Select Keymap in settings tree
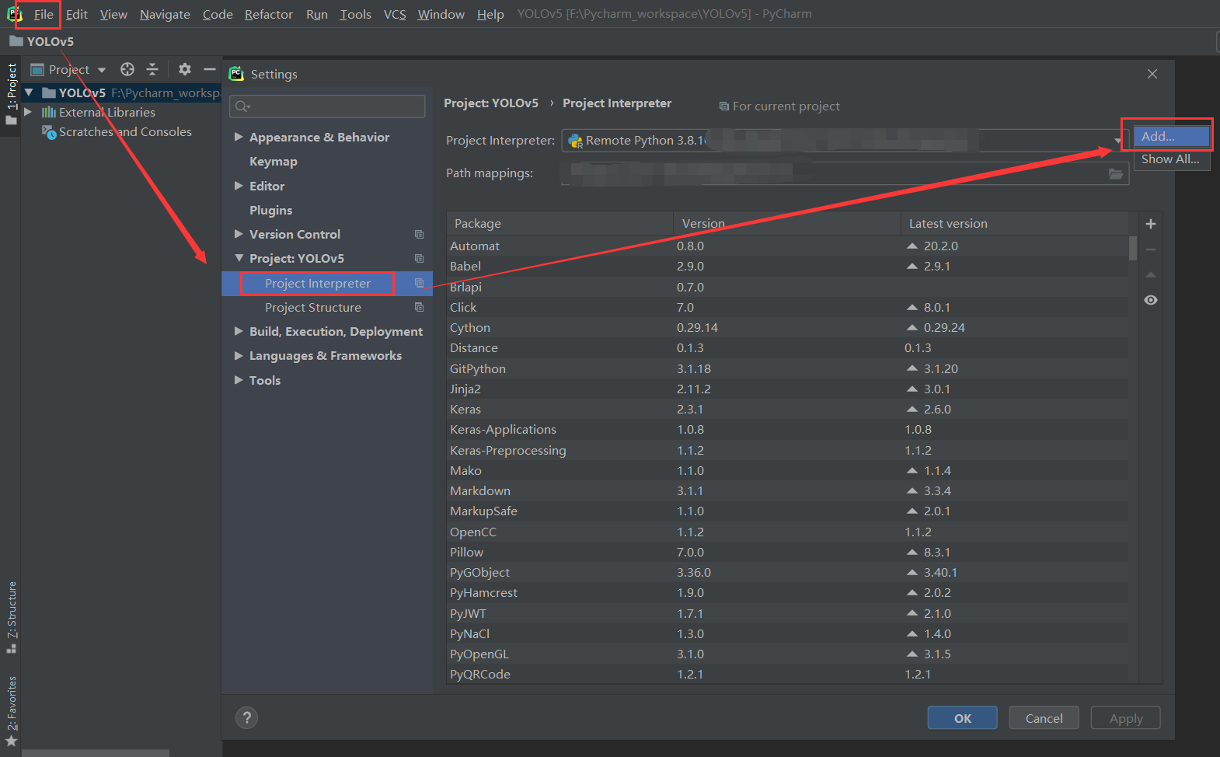The height and width of the screenshot is (757, 1220). 274,162
